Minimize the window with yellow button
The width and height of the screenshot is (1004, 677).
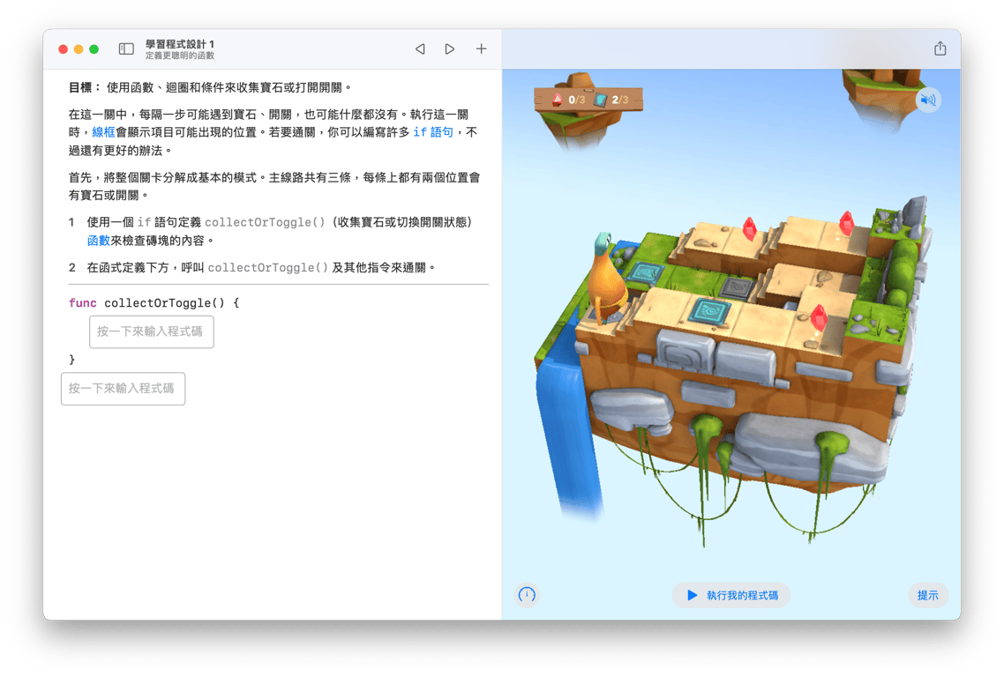(x=79, y=49)
